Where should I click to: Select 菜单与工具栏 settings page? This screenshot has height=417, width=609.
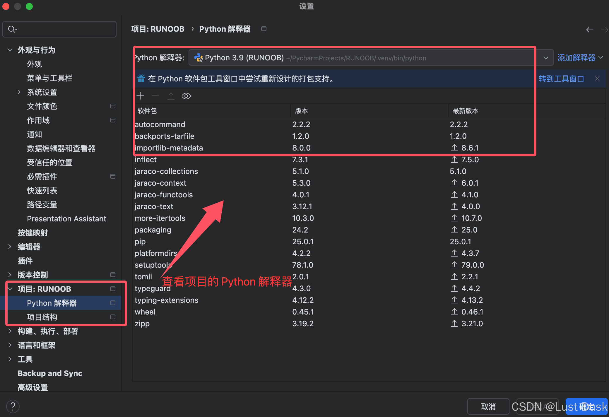[50, 78]
